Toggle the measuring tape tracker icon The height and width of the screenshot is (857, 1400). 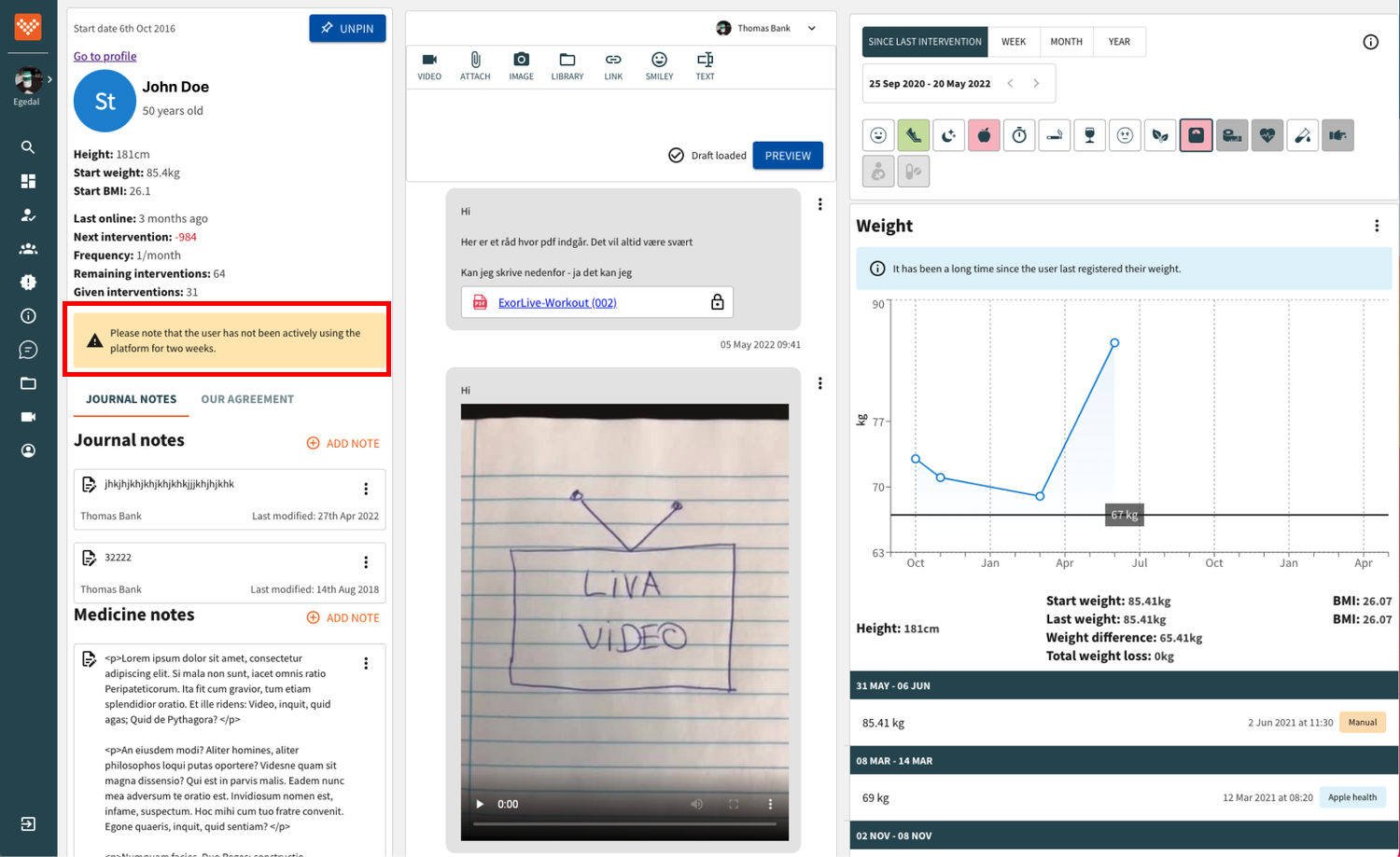coord(1231,135)
